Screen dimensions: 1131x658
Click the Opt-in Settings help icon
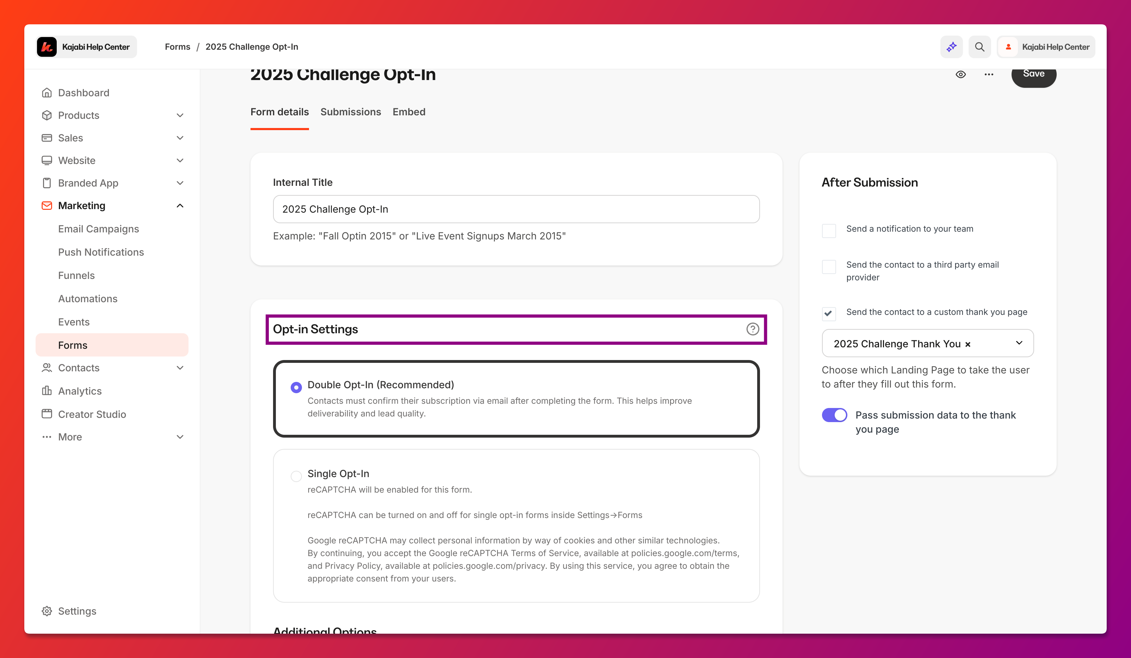[x=753, y=329]
